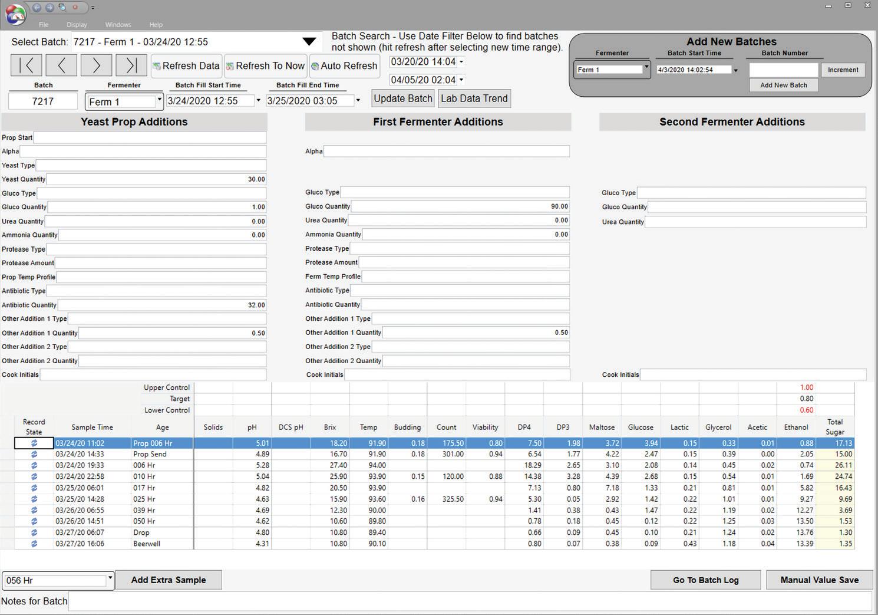Open the Windows menu
878x615 pixels.
(118, 25)
